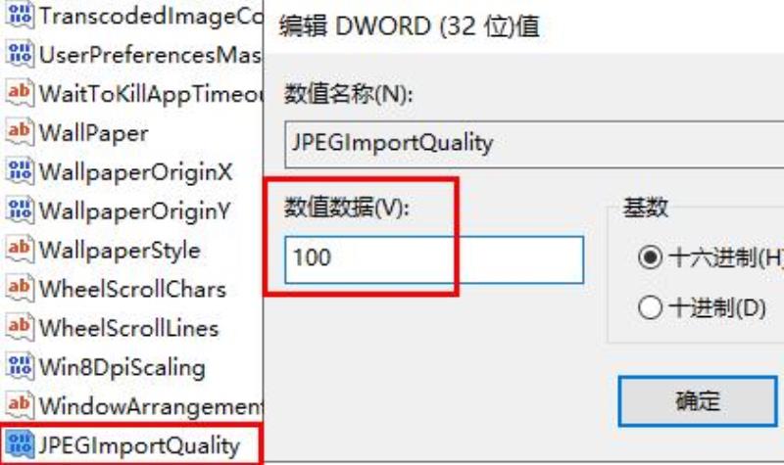
Task: Select the WallpaperOriginX DWORD icon
Action: click(20, 171)
